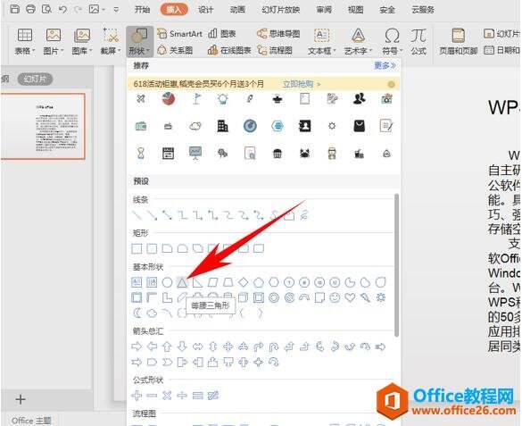Select the left arrow shape

(x=152, y=347)
